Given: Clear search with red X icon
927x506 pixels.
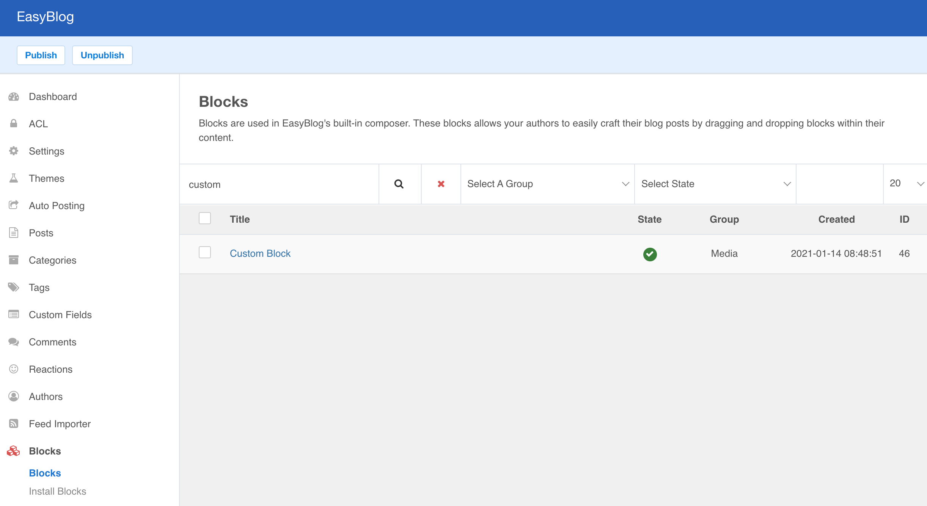Looking at the screenshot, I should 441,184.
